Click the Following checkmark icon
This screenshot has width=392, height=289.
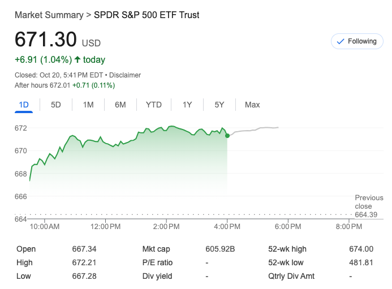341,41
